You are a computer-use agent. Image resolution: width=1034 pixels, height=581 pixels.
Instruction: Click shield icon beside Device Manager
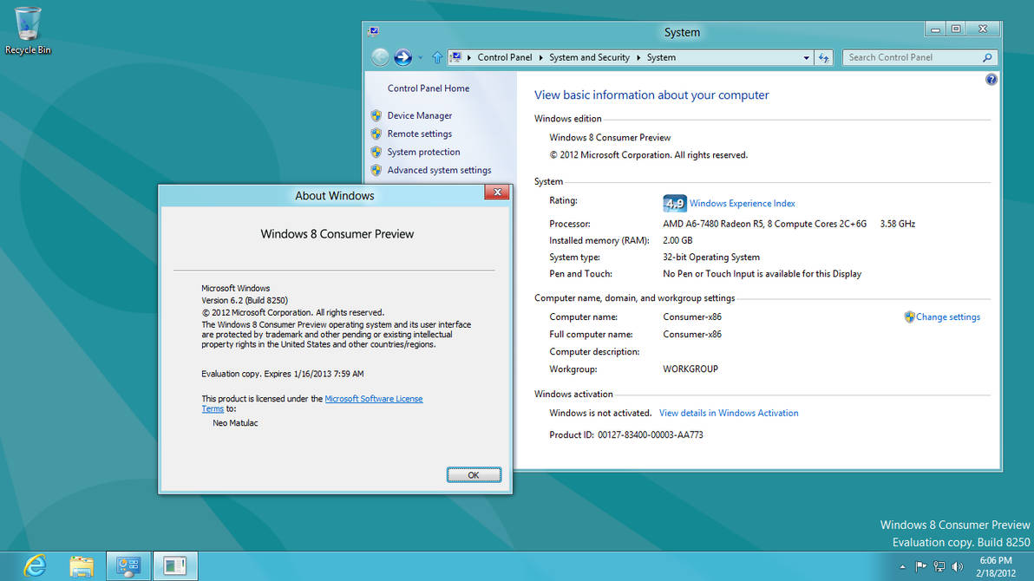coord(376,115)
